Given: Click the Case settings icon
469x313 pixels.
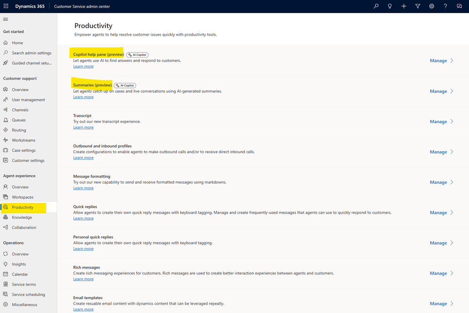Looking at the screenshot, I should click(5, 150).
